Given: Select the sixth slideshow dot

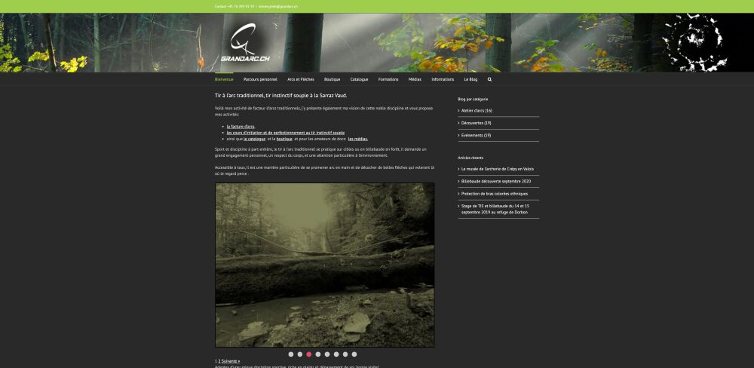Looking at the screenshot, I should (336, 354).
